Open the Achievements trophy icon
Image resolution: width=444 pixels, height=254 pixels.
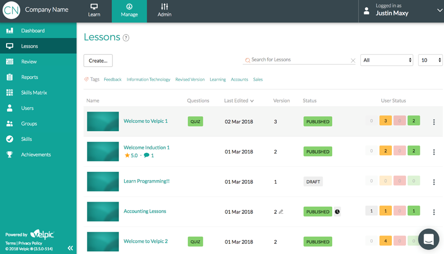click(9, 154)
